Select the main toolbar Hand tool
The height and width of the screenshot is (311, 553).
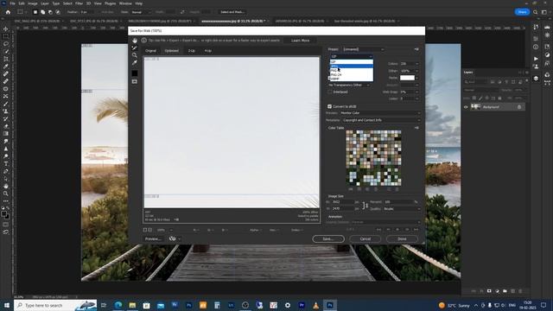pyautogui.click(x=6, y=186)
